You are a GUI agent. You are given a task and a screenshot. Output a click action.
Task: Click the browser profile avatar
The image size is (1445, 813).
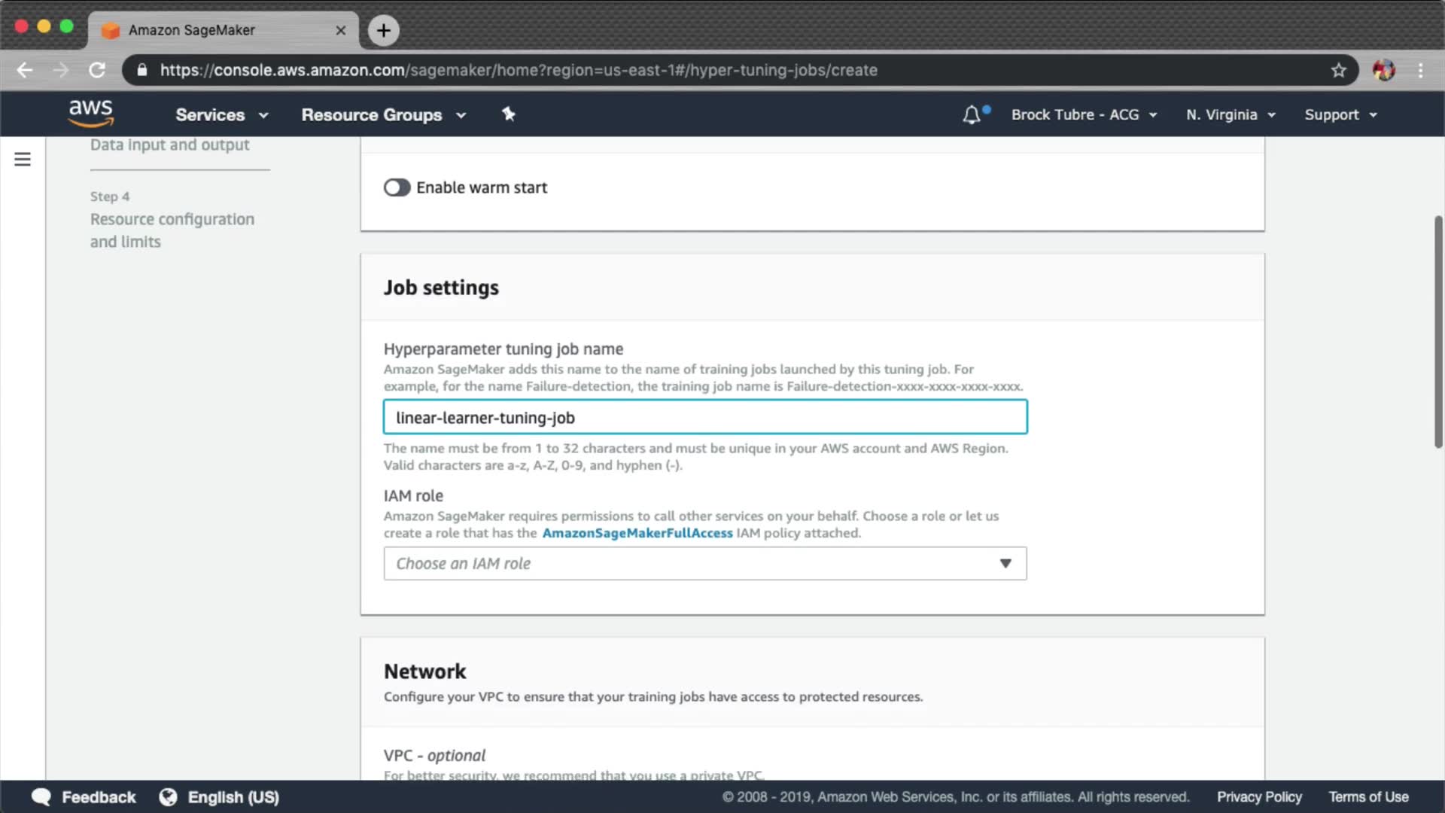(1383, 70)
